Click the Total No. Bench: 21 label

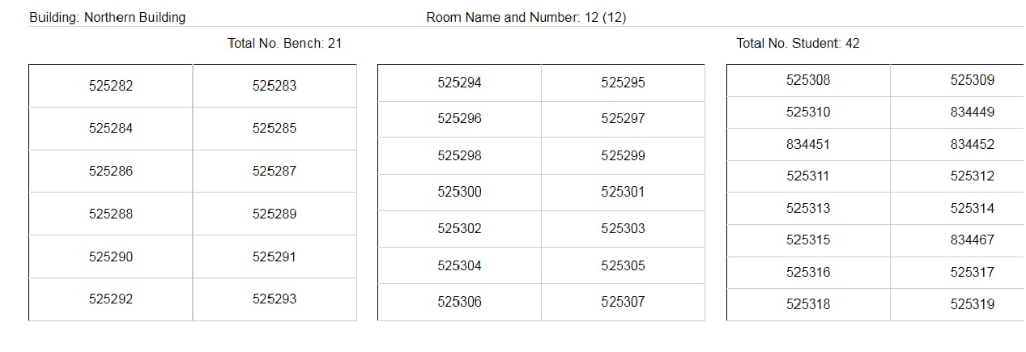284,44
